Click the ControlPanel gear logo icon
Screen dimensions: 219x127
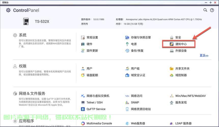[x=8, y=10]
